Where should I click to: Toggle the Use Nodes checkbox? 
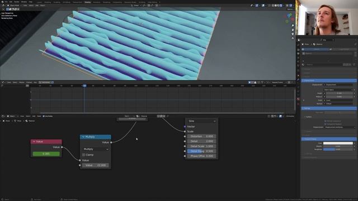44,116
